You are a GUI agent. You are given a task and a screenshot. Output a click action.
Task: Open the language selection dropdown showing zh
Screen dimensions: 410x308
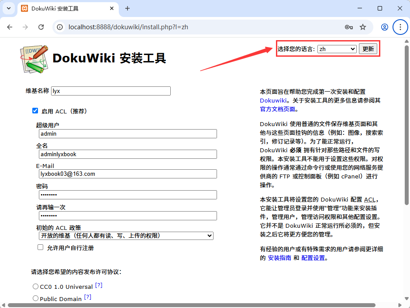[x=337, y=48]
